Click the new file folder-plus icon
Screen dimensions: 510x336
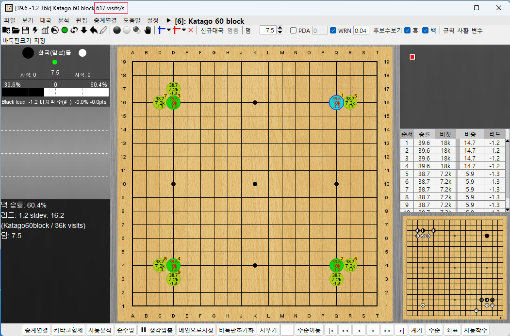click(6, 31)
